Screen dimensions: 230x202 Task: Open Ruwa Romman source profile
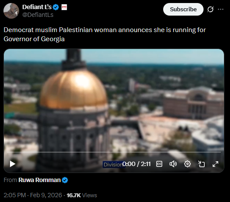point(39,180)
